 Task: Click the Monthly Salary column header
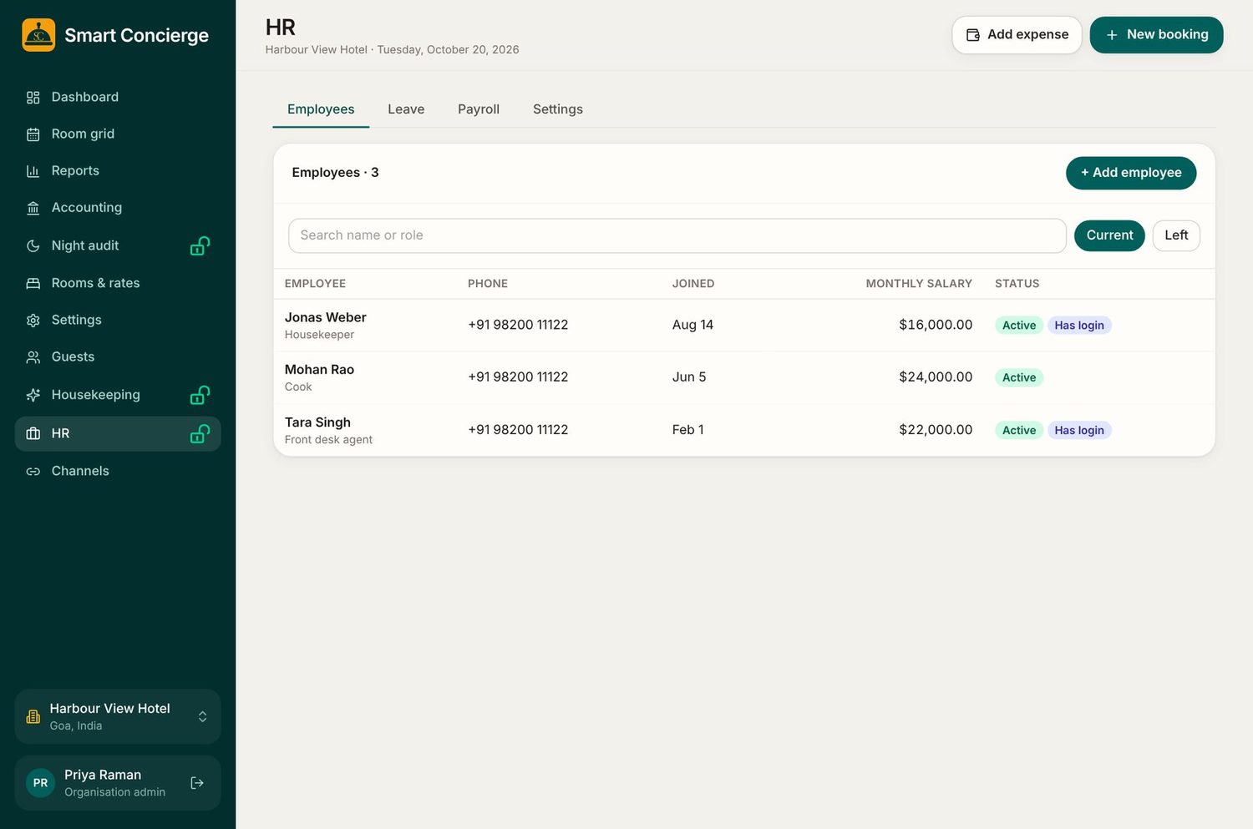pyautogui.click(x=919, y=284)
